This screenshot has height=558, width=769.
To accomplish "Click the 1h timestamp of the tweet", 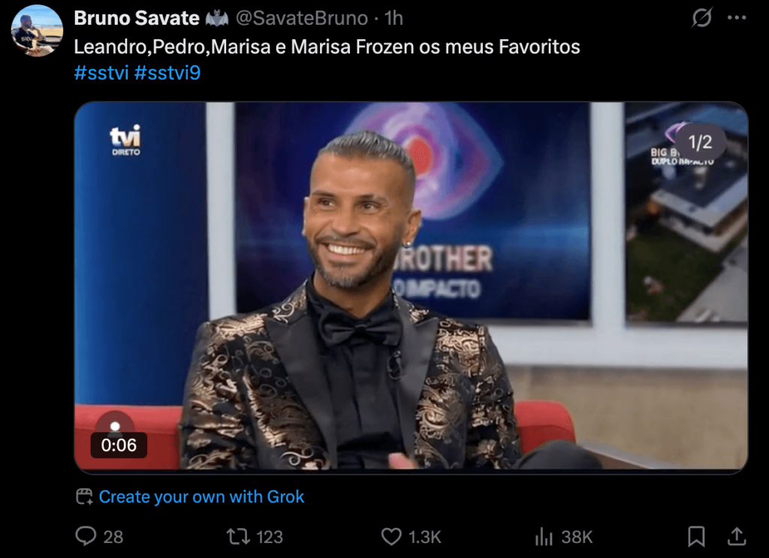I will pyautogui.click(x=394, y=18).
